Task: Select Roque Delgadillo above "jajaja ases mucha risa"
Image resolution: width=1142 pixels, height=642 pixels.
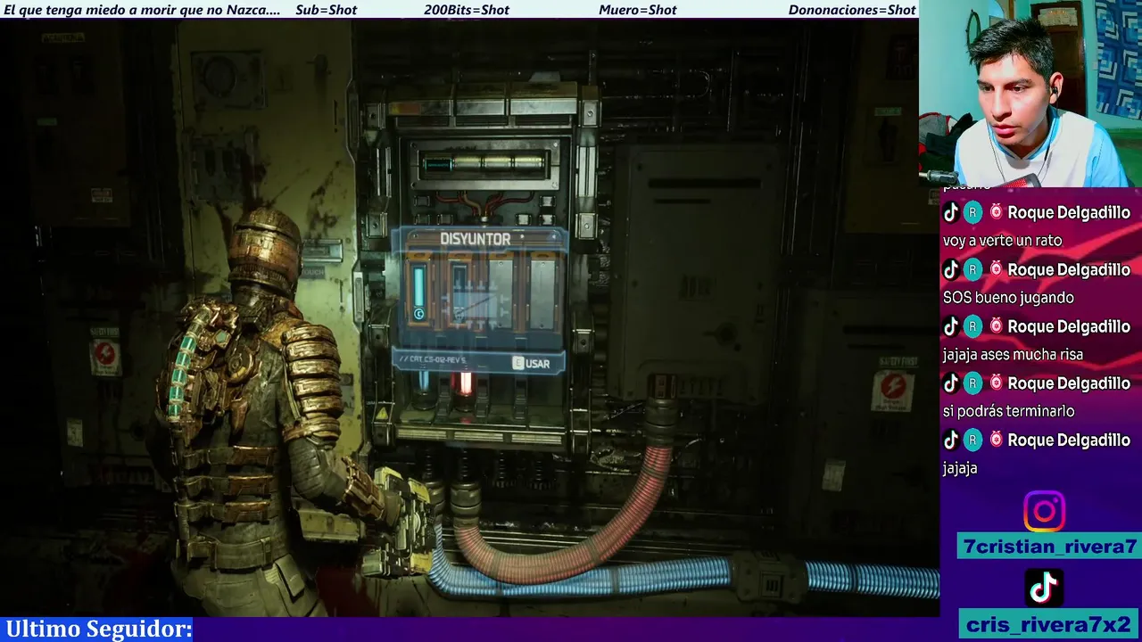Action: click(1069, 326)
